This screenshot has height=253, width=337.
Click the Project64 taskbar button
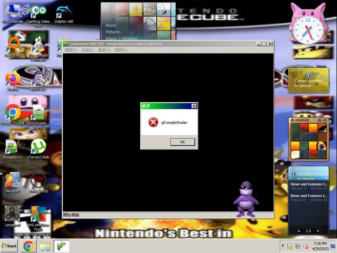[x=62, y=246]
